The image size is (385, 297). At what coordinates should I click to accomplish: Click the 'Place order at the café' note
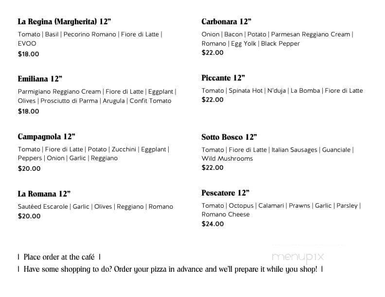tap(59, 257)
